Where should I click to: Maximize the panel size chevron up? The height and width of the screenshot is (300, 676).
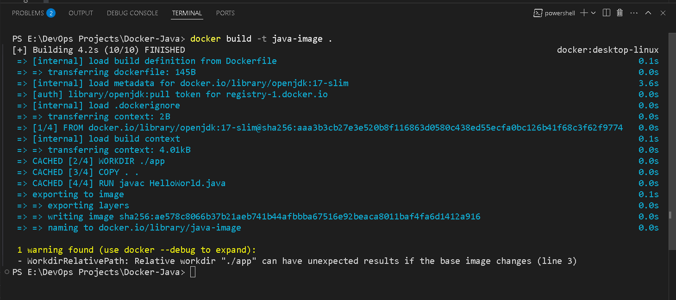648,13
